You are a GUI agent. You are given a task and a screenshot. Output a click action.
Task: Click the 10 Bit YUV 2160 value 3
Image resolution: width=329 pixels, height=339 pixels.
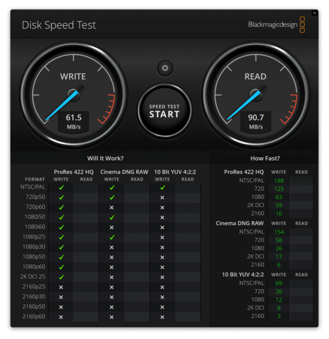click(x=279, y=316)
